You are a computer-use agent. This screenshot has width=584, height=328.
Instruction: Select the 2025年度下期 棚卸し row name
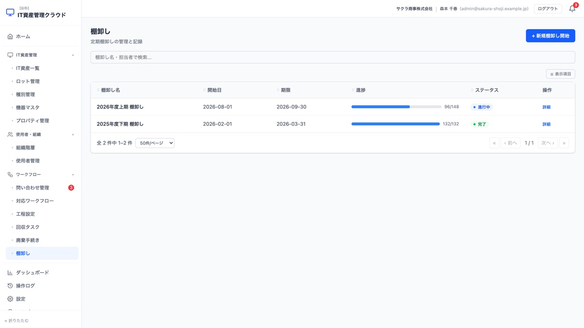tap(120, 124)
